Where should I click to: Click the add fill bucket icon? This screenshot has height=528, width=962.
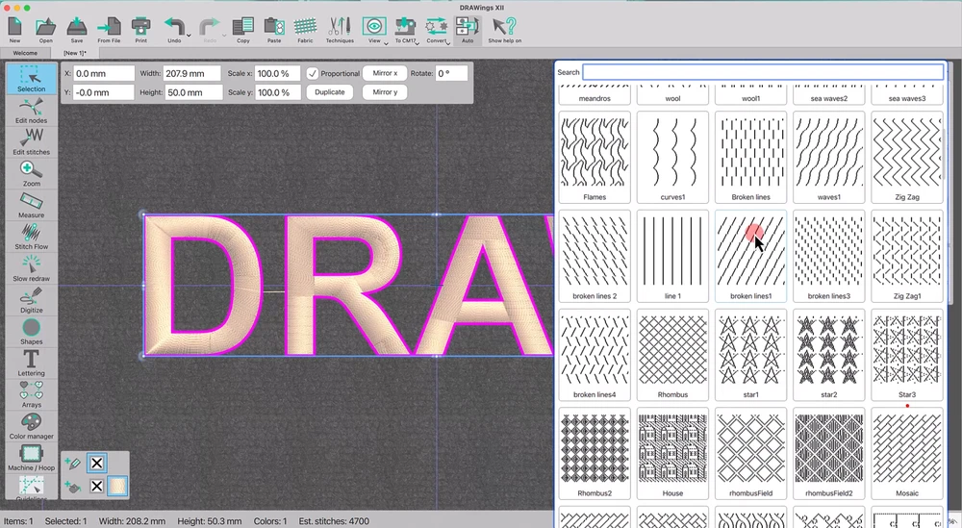(72, 487)
